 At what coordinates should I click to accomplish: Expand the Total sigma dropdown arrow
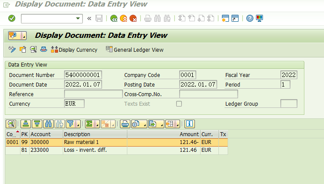pos(97,124)
